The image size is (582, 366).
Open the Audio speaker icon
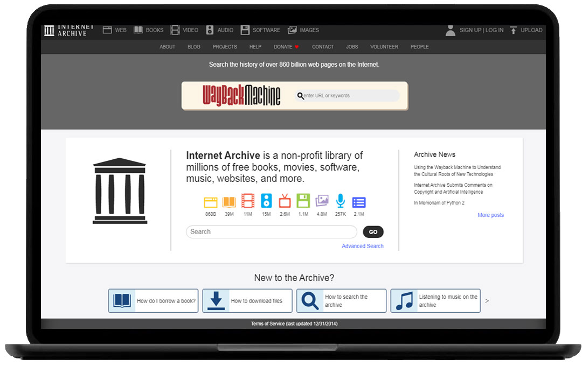tap(210, 30)
